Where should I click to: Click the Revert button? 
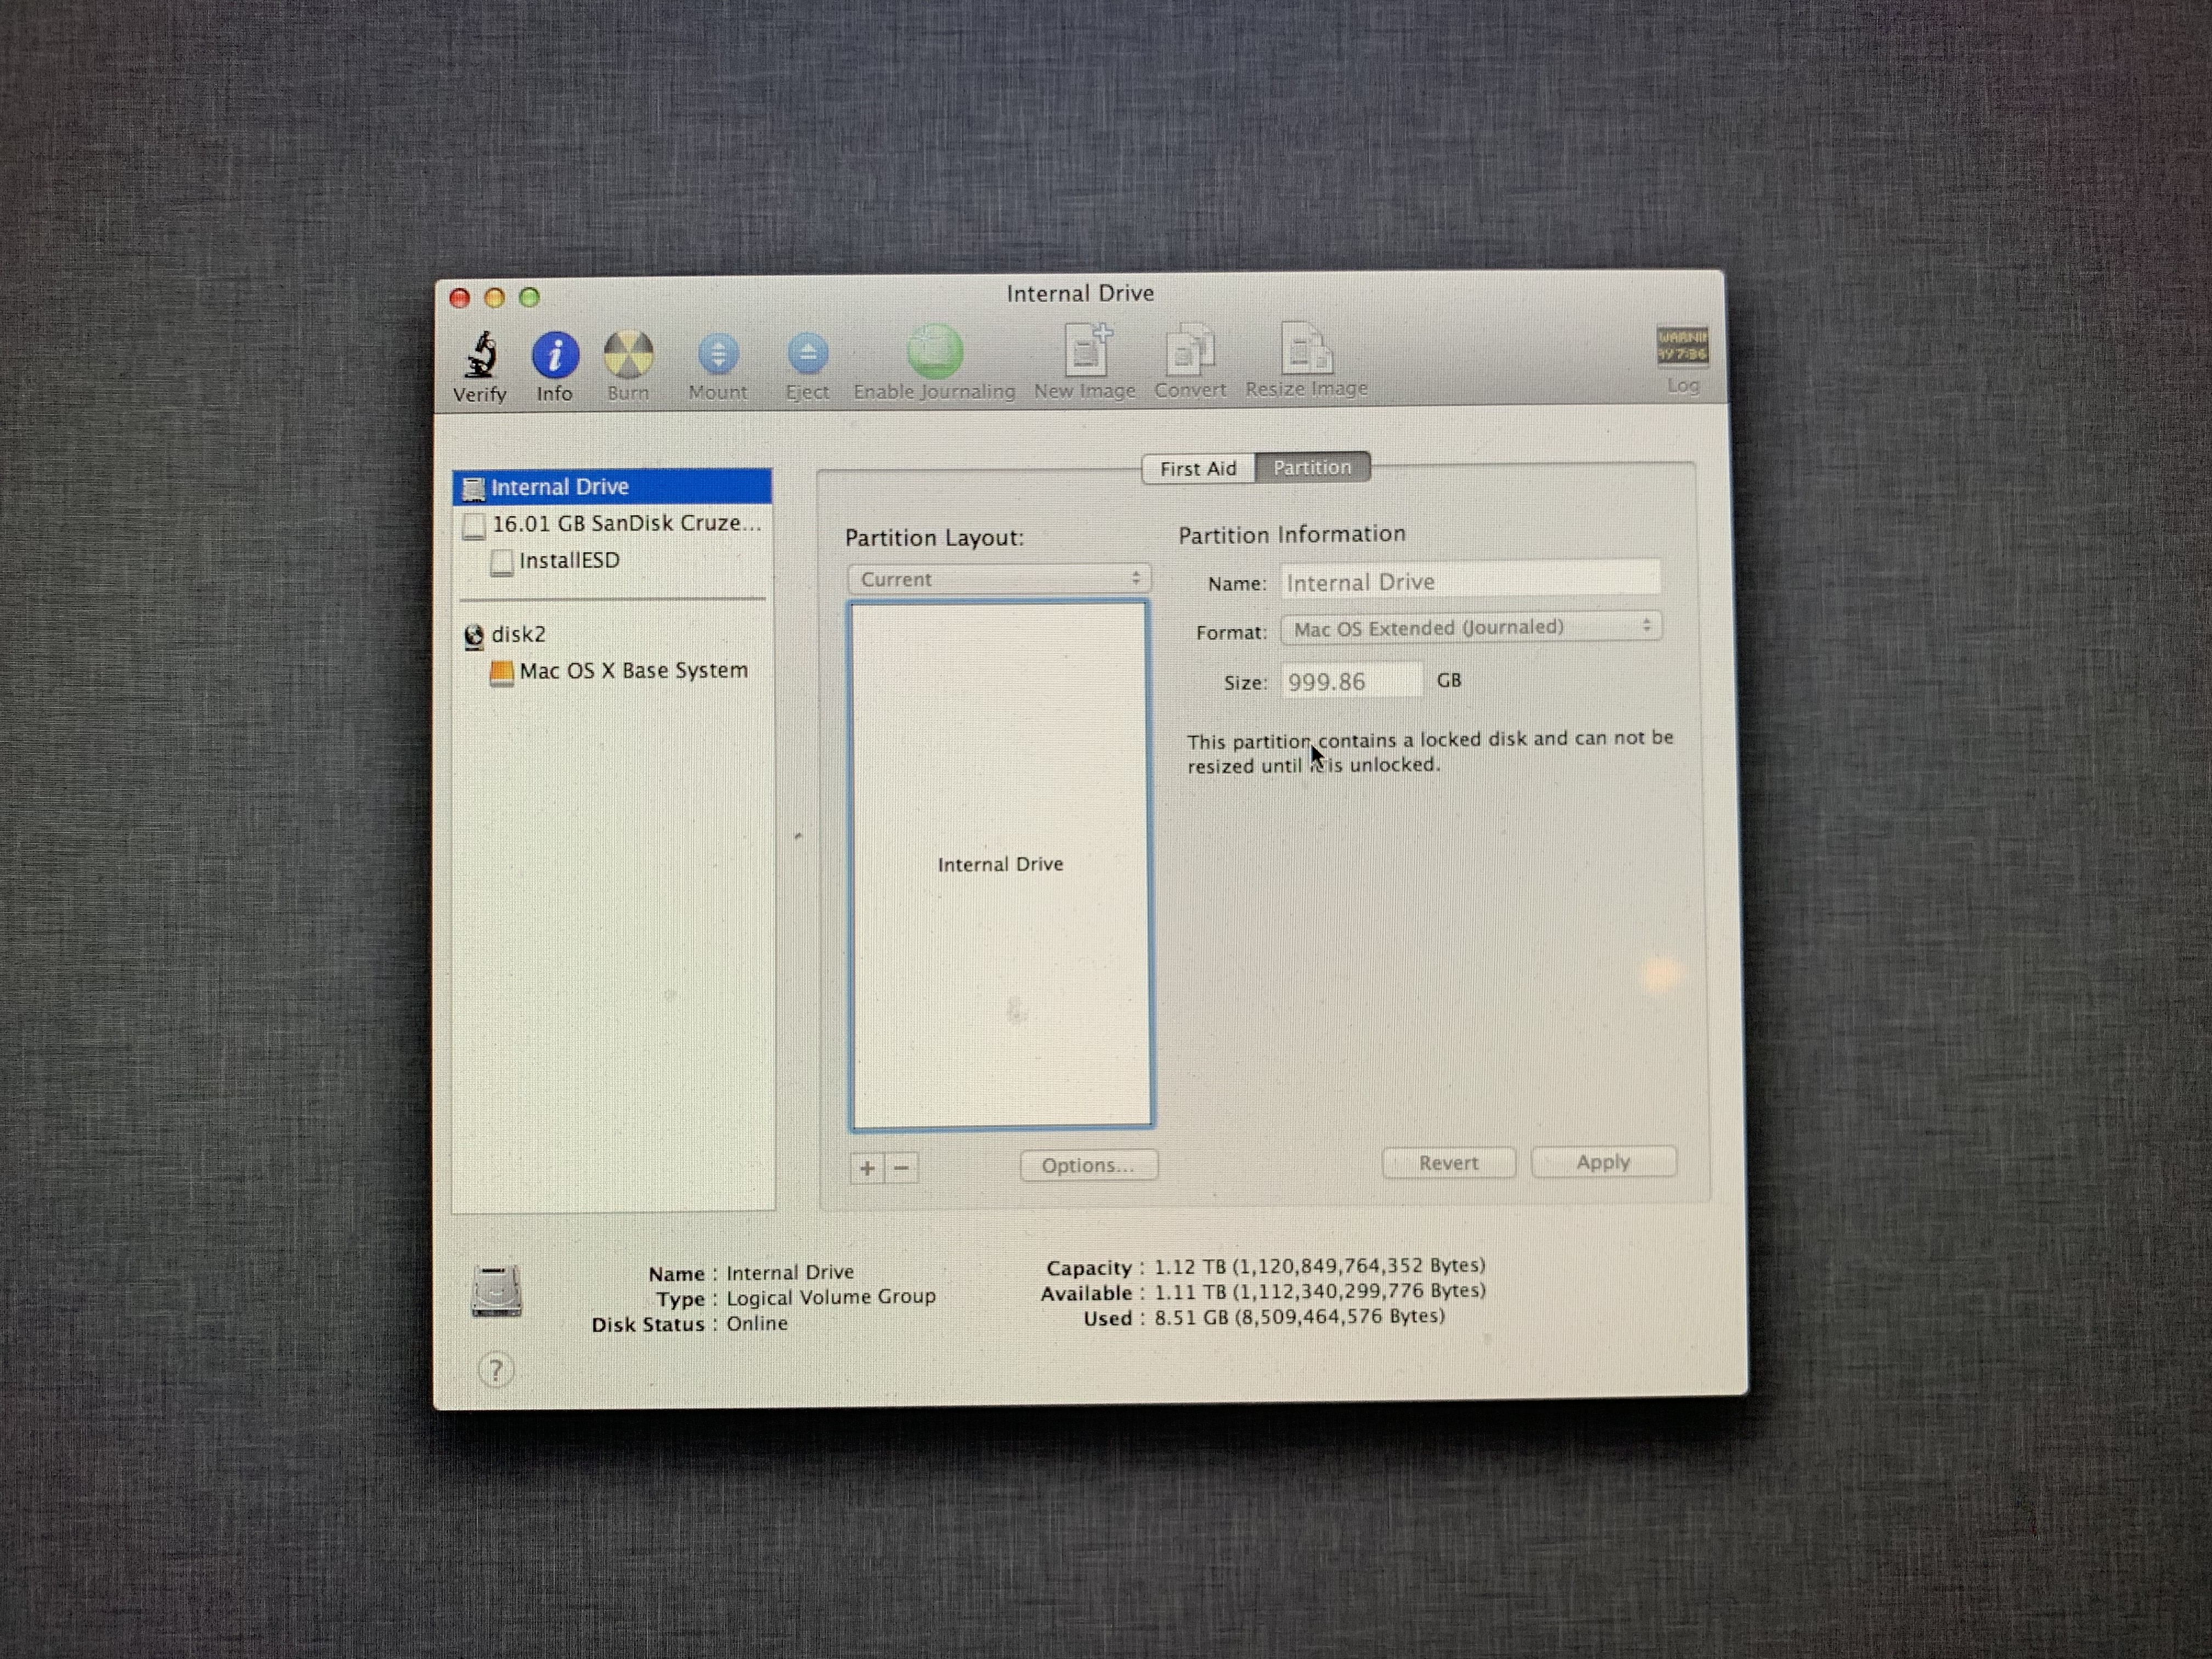pyautogui.click(x=1448, y=1163)
